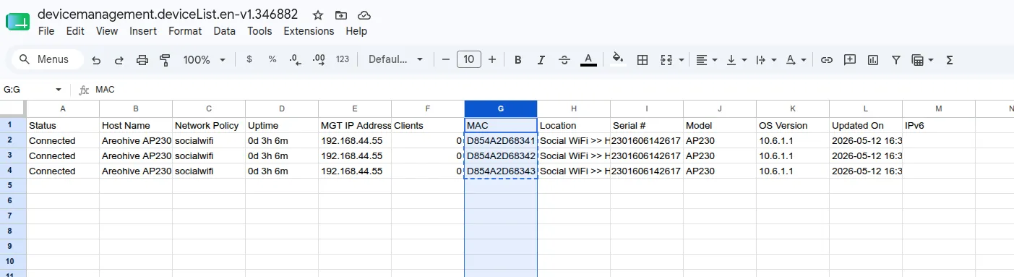Click the font size field showing 10

pyautogui.click(x=469, y=59)
